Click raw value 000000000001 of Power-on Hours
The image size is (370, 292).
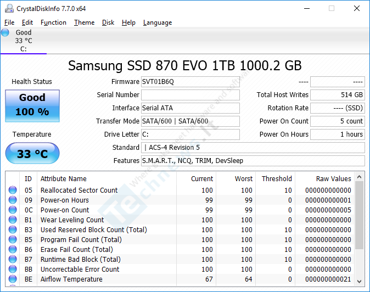pyautogui.click(x=328, y=200)
